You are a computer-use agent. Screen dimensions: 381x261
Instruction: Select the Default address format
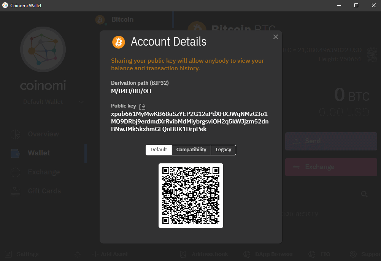click(x=159, y=150)
